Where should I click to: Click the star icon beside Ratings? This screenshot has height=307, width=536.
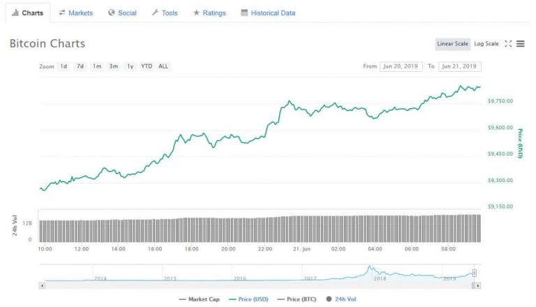point(196,13)
